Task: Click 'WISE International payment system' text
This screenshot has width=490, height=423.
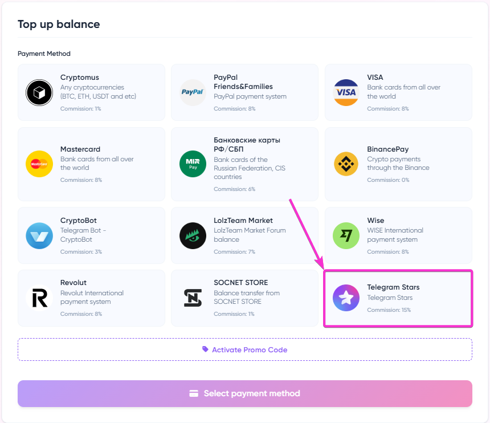Action: (x=395, y=235)
